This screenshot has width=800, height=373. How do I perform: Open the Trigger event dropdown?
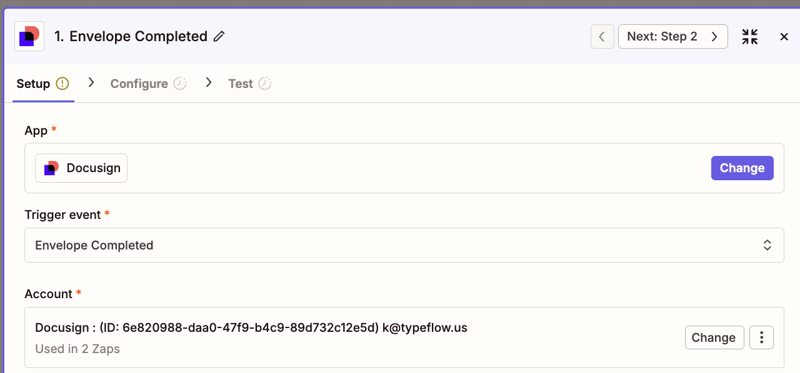[x=404, y=245]
